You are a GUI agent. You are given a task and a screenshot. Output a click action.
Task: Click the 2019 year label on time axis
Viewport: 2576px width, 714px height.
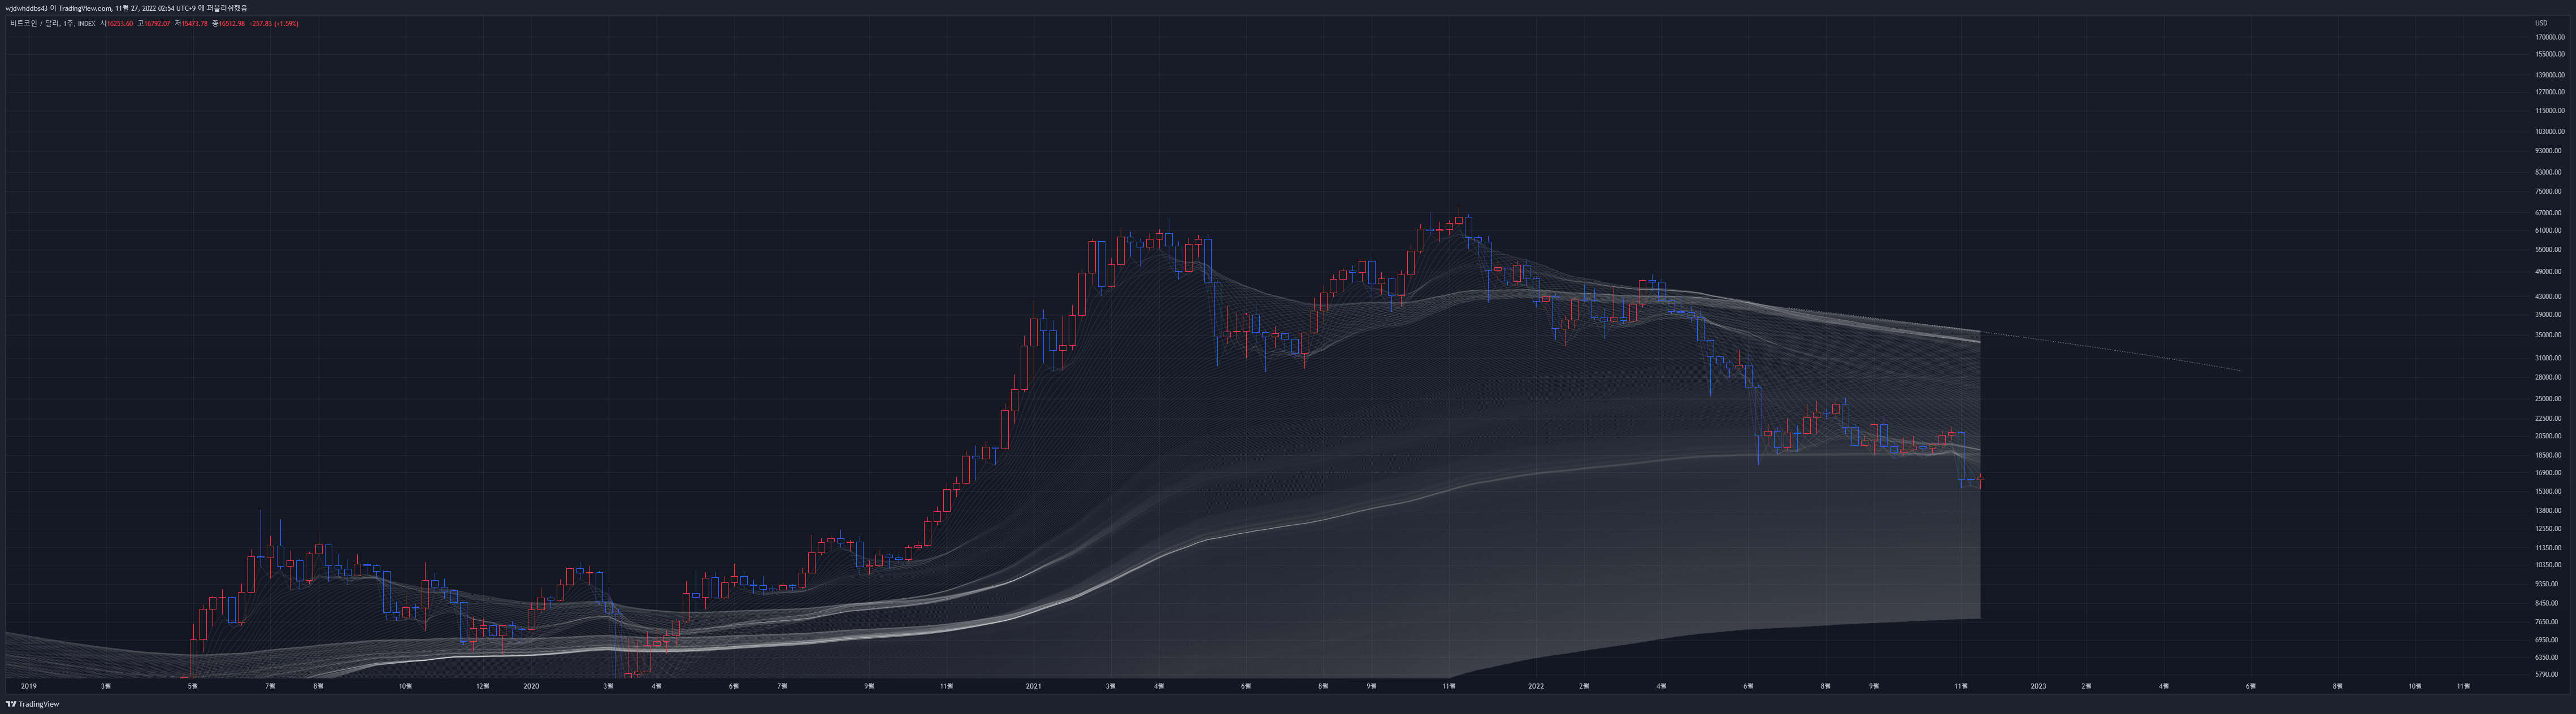click(29, 686)
